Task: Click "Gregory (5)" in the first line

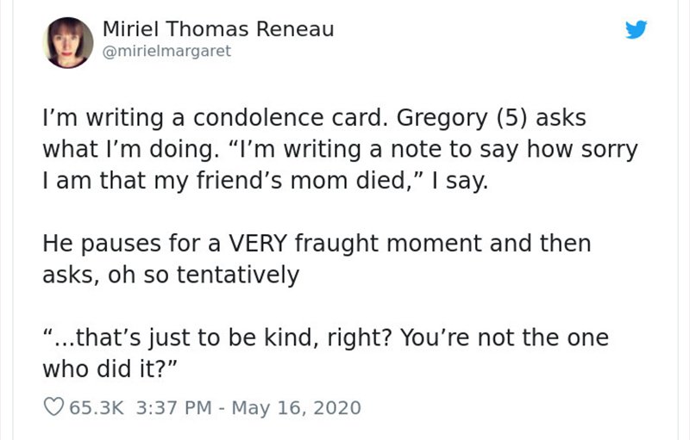Action: click(461, 119)
